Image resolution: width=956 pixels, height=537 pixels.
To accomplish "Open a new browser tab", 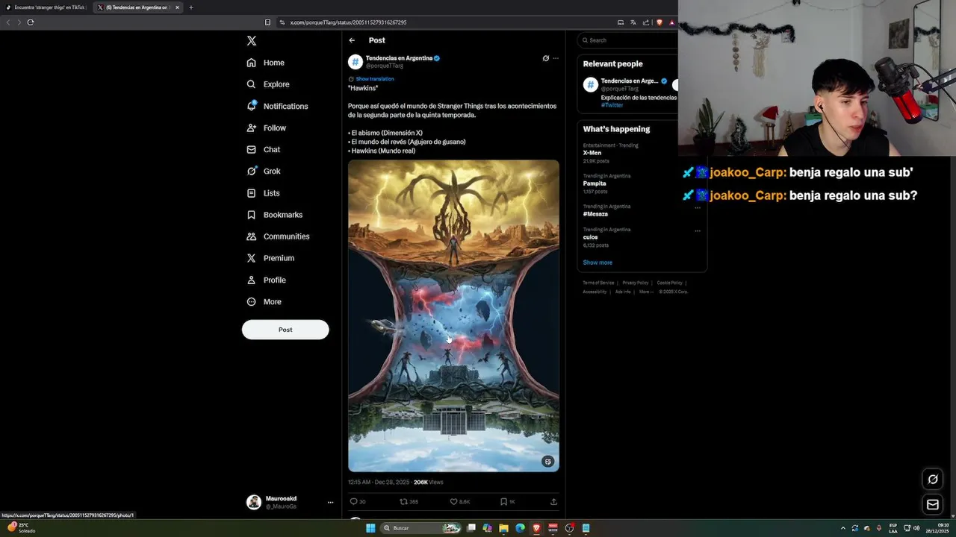I will (x=191, y=7).
